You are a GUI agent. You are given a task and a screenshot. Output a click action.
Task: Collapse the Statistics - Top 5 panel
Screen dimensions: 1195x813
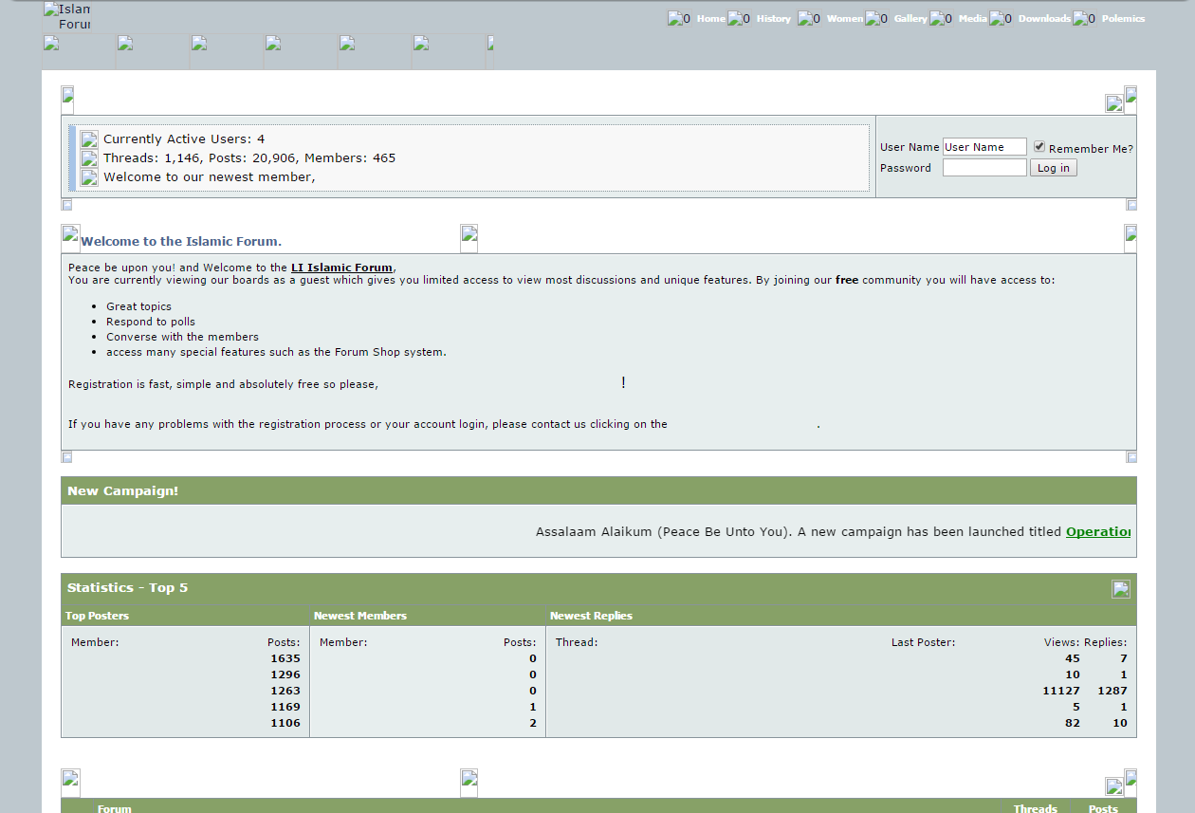(1121, 589)
